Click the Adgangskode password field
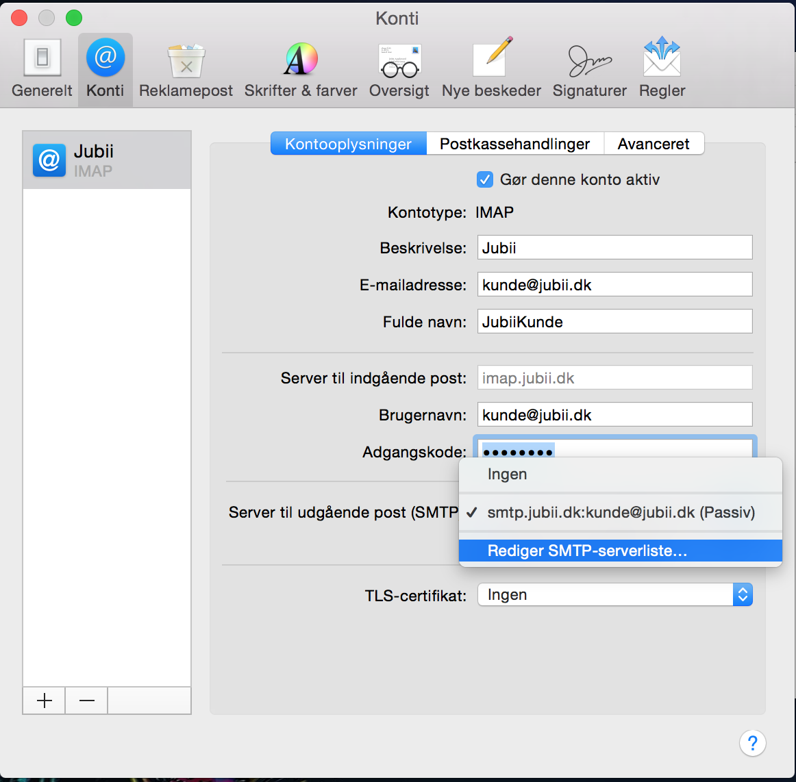 (x=614, y=448)
